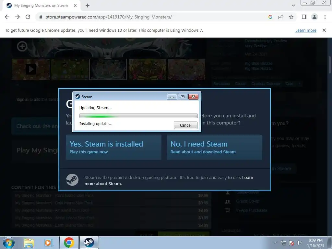Click Steam icon in updater title bar

click(78, 97)
